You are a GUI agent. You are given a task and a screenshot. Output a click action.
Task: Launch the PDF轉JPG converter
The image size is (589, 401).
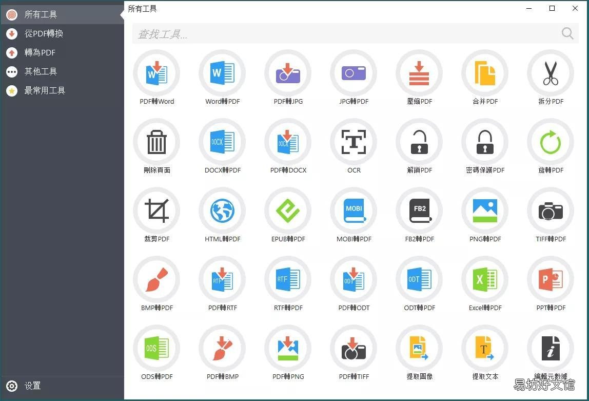(288, 73)
